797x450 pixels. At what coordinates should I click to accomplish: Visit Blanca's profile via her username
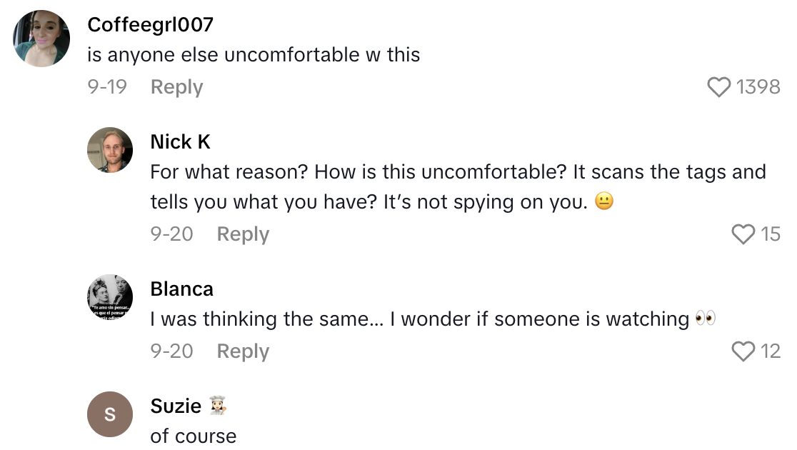tap(181, 289)
